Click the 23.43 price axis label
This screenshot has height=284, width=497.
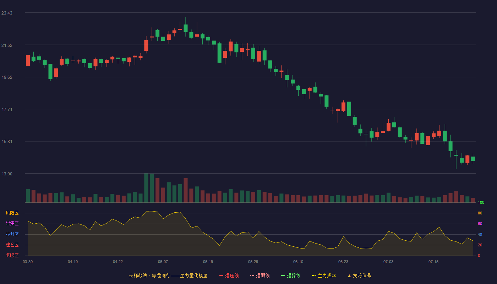click(x=7, y=13)
